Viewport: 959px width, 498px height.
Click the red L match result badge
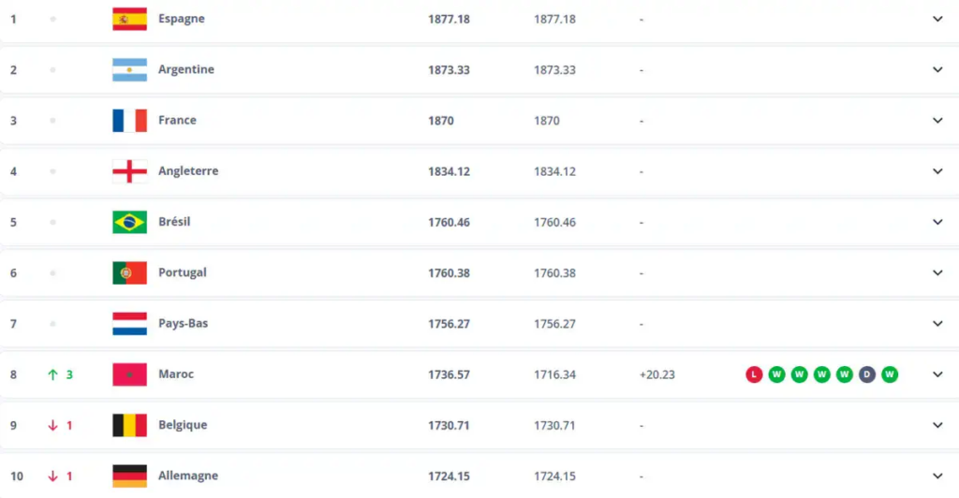point(754,374)
